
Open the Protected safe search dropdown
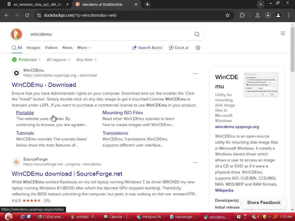(26, 60)
